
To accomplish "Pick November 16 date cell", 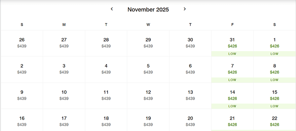I will [x=22, y=120].
